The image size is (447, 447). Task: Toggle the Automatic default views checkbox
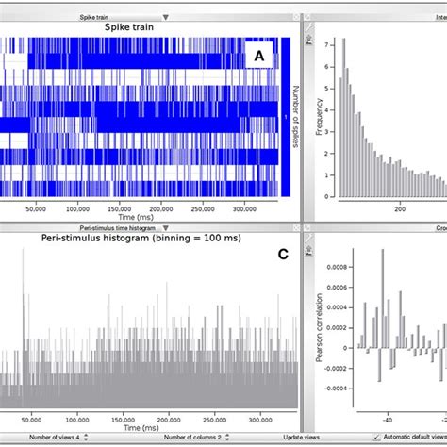[x=376, y=438]
